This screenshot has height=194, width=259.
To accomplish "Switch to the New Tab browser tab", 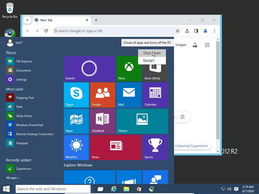I will [61, 20].
